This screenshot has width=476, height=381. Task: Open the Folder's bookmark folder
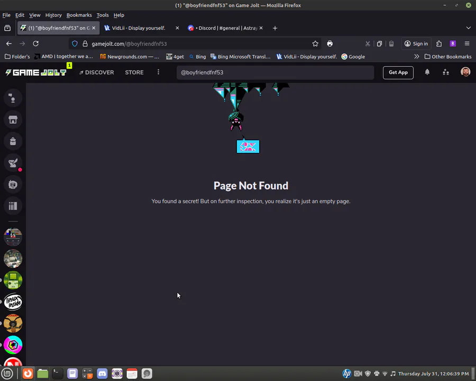click(17, 57)
